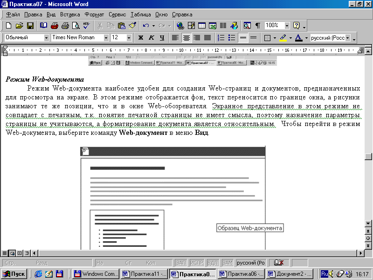The width and height of the screenshot is (373, 280).
Task: Open Microsoft Word Help icon
Action: point(297,26)
